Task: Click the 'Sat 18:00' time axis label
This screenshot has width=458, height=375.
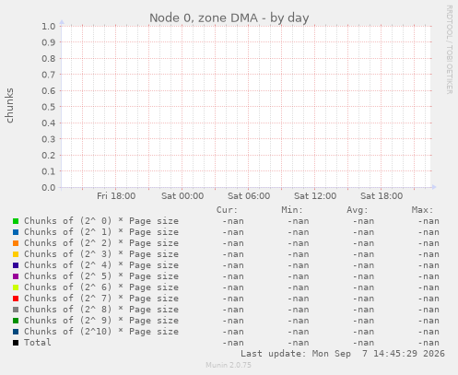Action: pyautogui.click(x=382, y=196)
